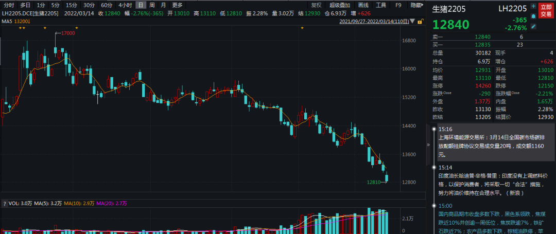Toggle the lock icon next to date range
The width and height of the screenshot is (556, 234).
(x=420, y=22)
